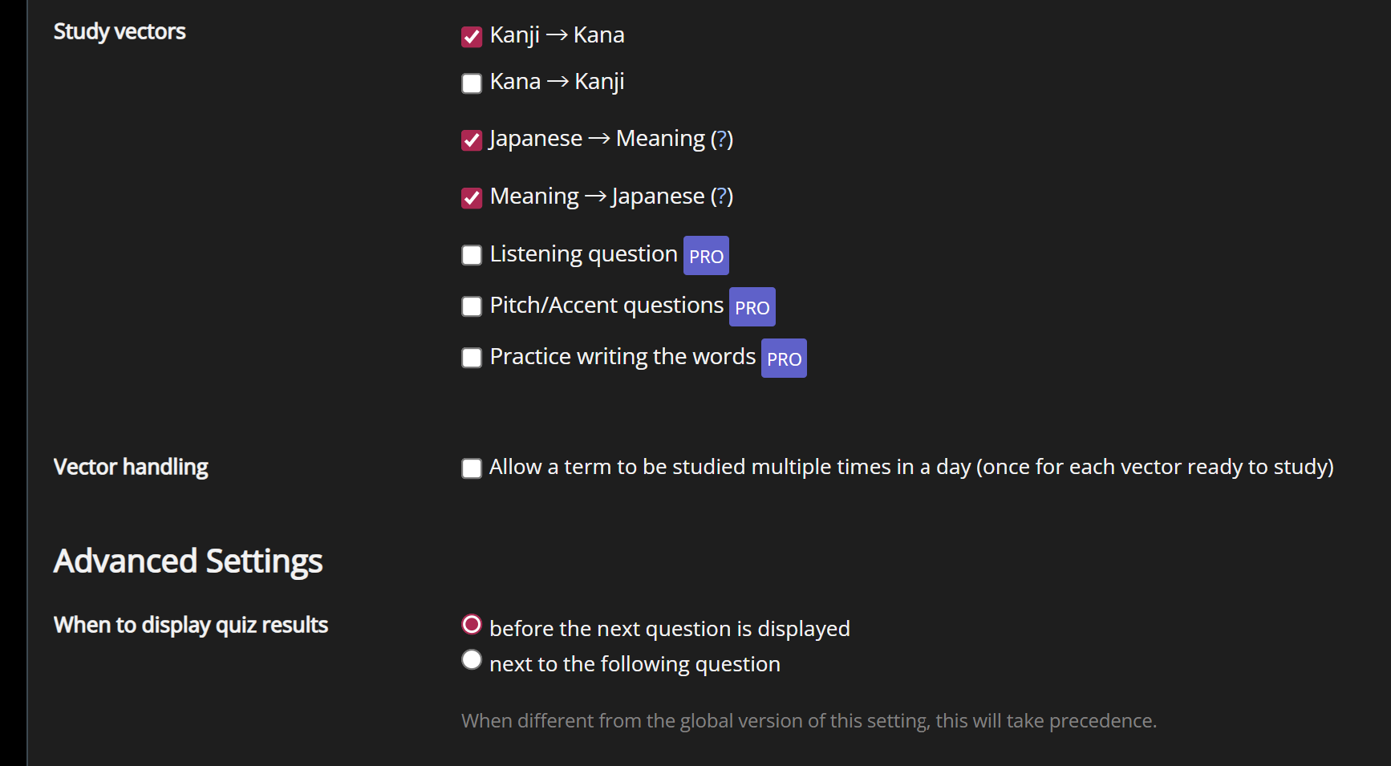Click the 'Kana → Kanji' label text
This screenshot has height=766, width=1391.
click(557, 82)
